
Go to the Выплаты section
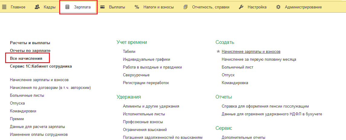[x=117, y=7]
